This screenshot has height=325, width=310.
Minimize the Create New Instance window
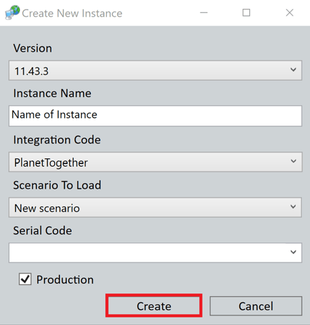[x=204, y=12]
